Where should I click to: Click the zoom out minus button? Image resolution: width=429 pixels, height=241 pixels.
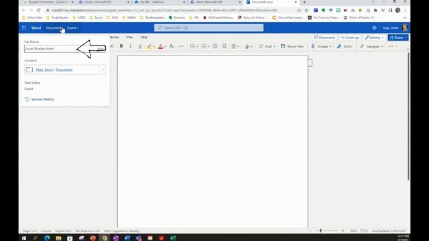tap(310, 231)
